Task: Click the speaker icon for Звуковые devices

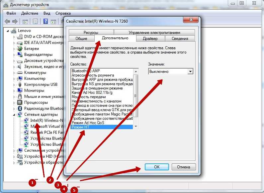Action: 20,67
